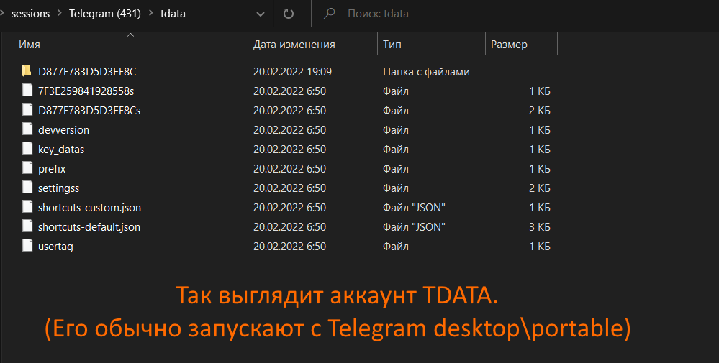Click the tdata breadcrumb segment

(x=173, y=14)
